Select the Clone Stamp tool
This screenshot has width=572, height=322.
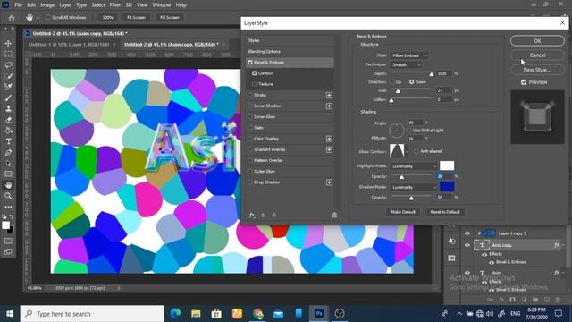8,109
